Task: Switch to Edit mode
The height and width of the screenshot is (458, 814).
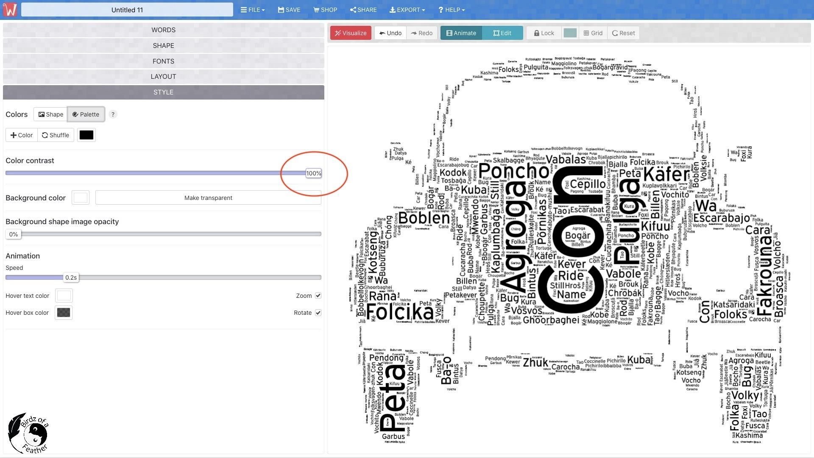Action: pyautogui.click(x=502, y=33)
